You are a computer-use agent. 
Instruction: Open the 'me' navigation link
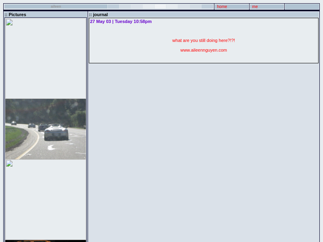point(255,6)
